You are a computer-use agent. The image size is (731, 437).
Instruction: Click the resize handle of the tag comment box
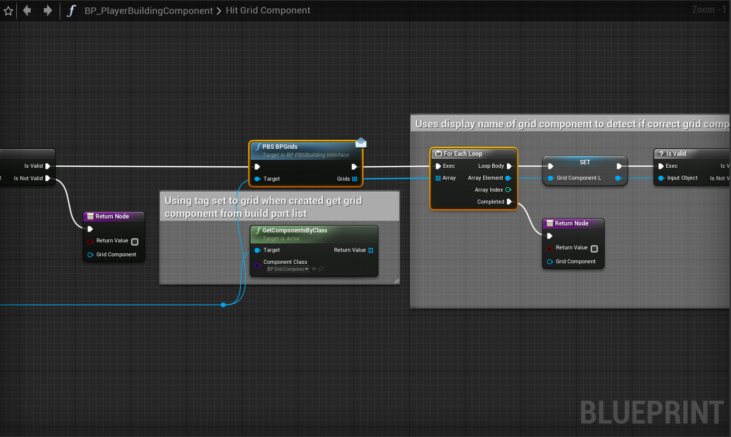[396, 281]
